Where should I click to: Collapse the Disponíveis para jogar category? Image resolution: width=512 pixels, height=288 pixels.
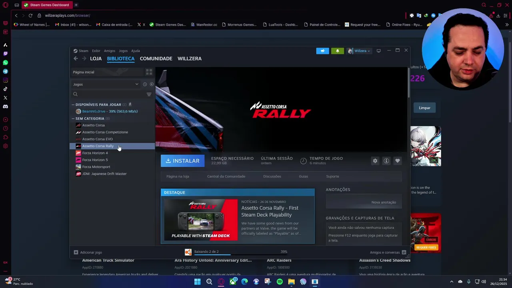[x=73, y=105]
